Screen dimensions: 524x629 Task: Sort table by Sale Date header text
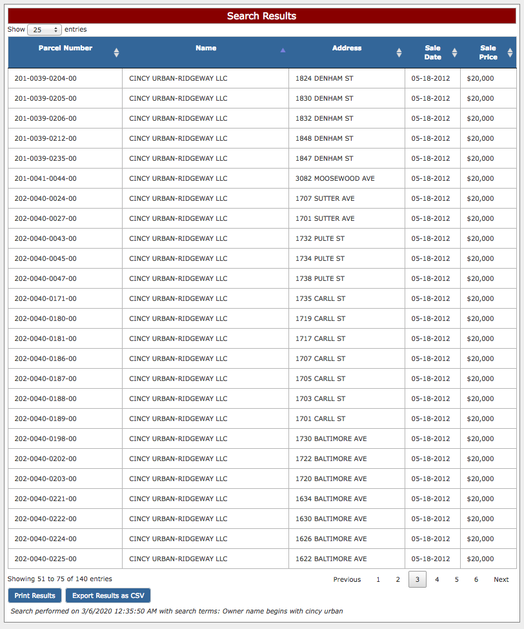432,52
